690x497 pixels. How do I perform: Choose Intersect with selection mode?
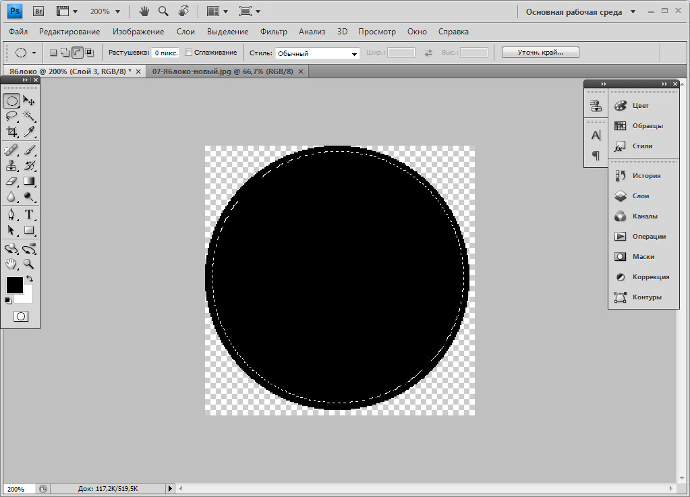[x=89, y=53]
